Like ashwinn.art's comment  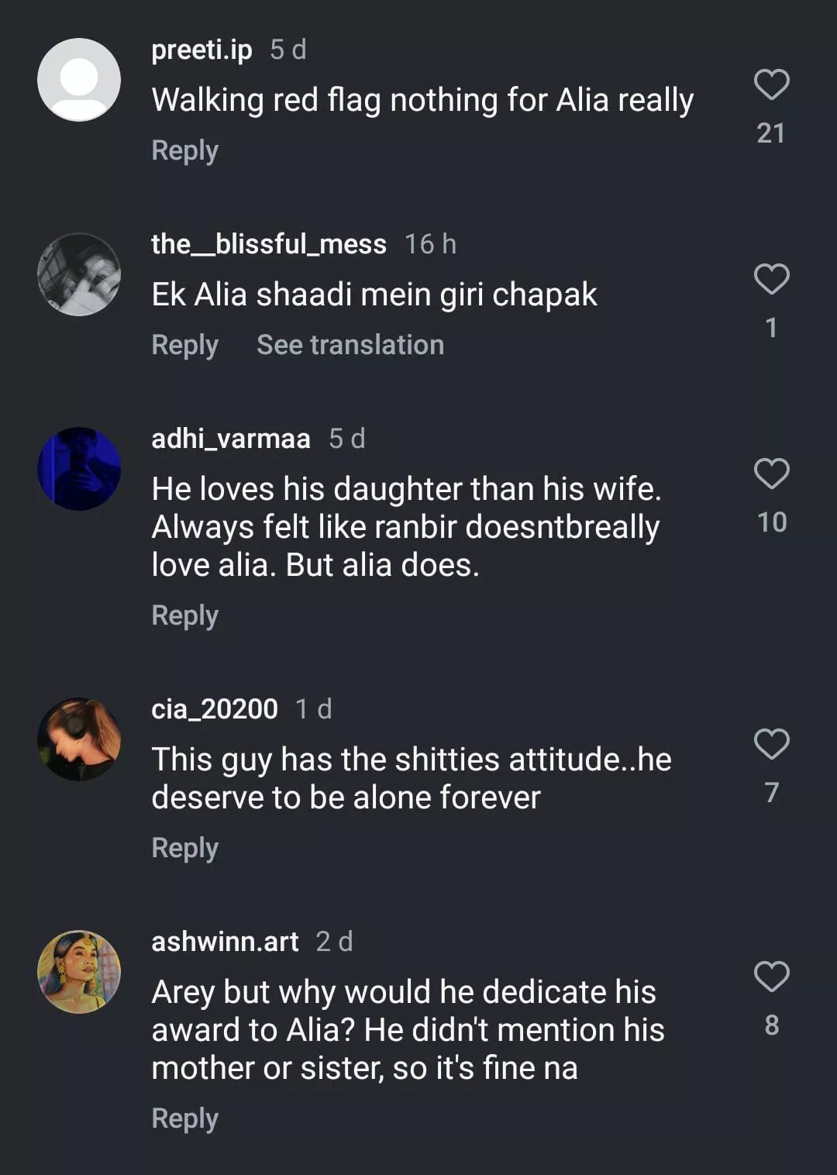click(771, 977)
